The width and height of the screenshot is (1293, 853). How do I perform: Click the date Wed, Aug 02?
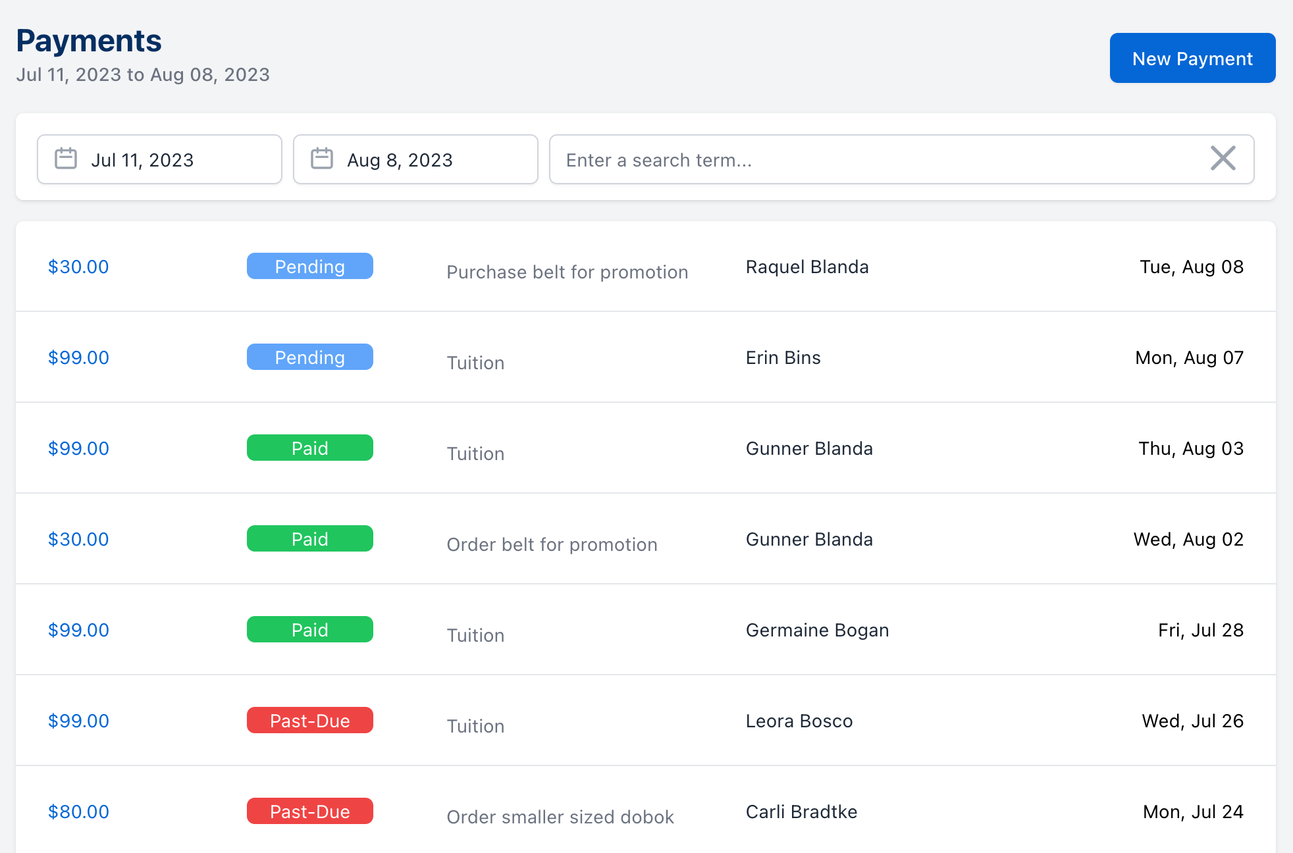[1188, 539]
